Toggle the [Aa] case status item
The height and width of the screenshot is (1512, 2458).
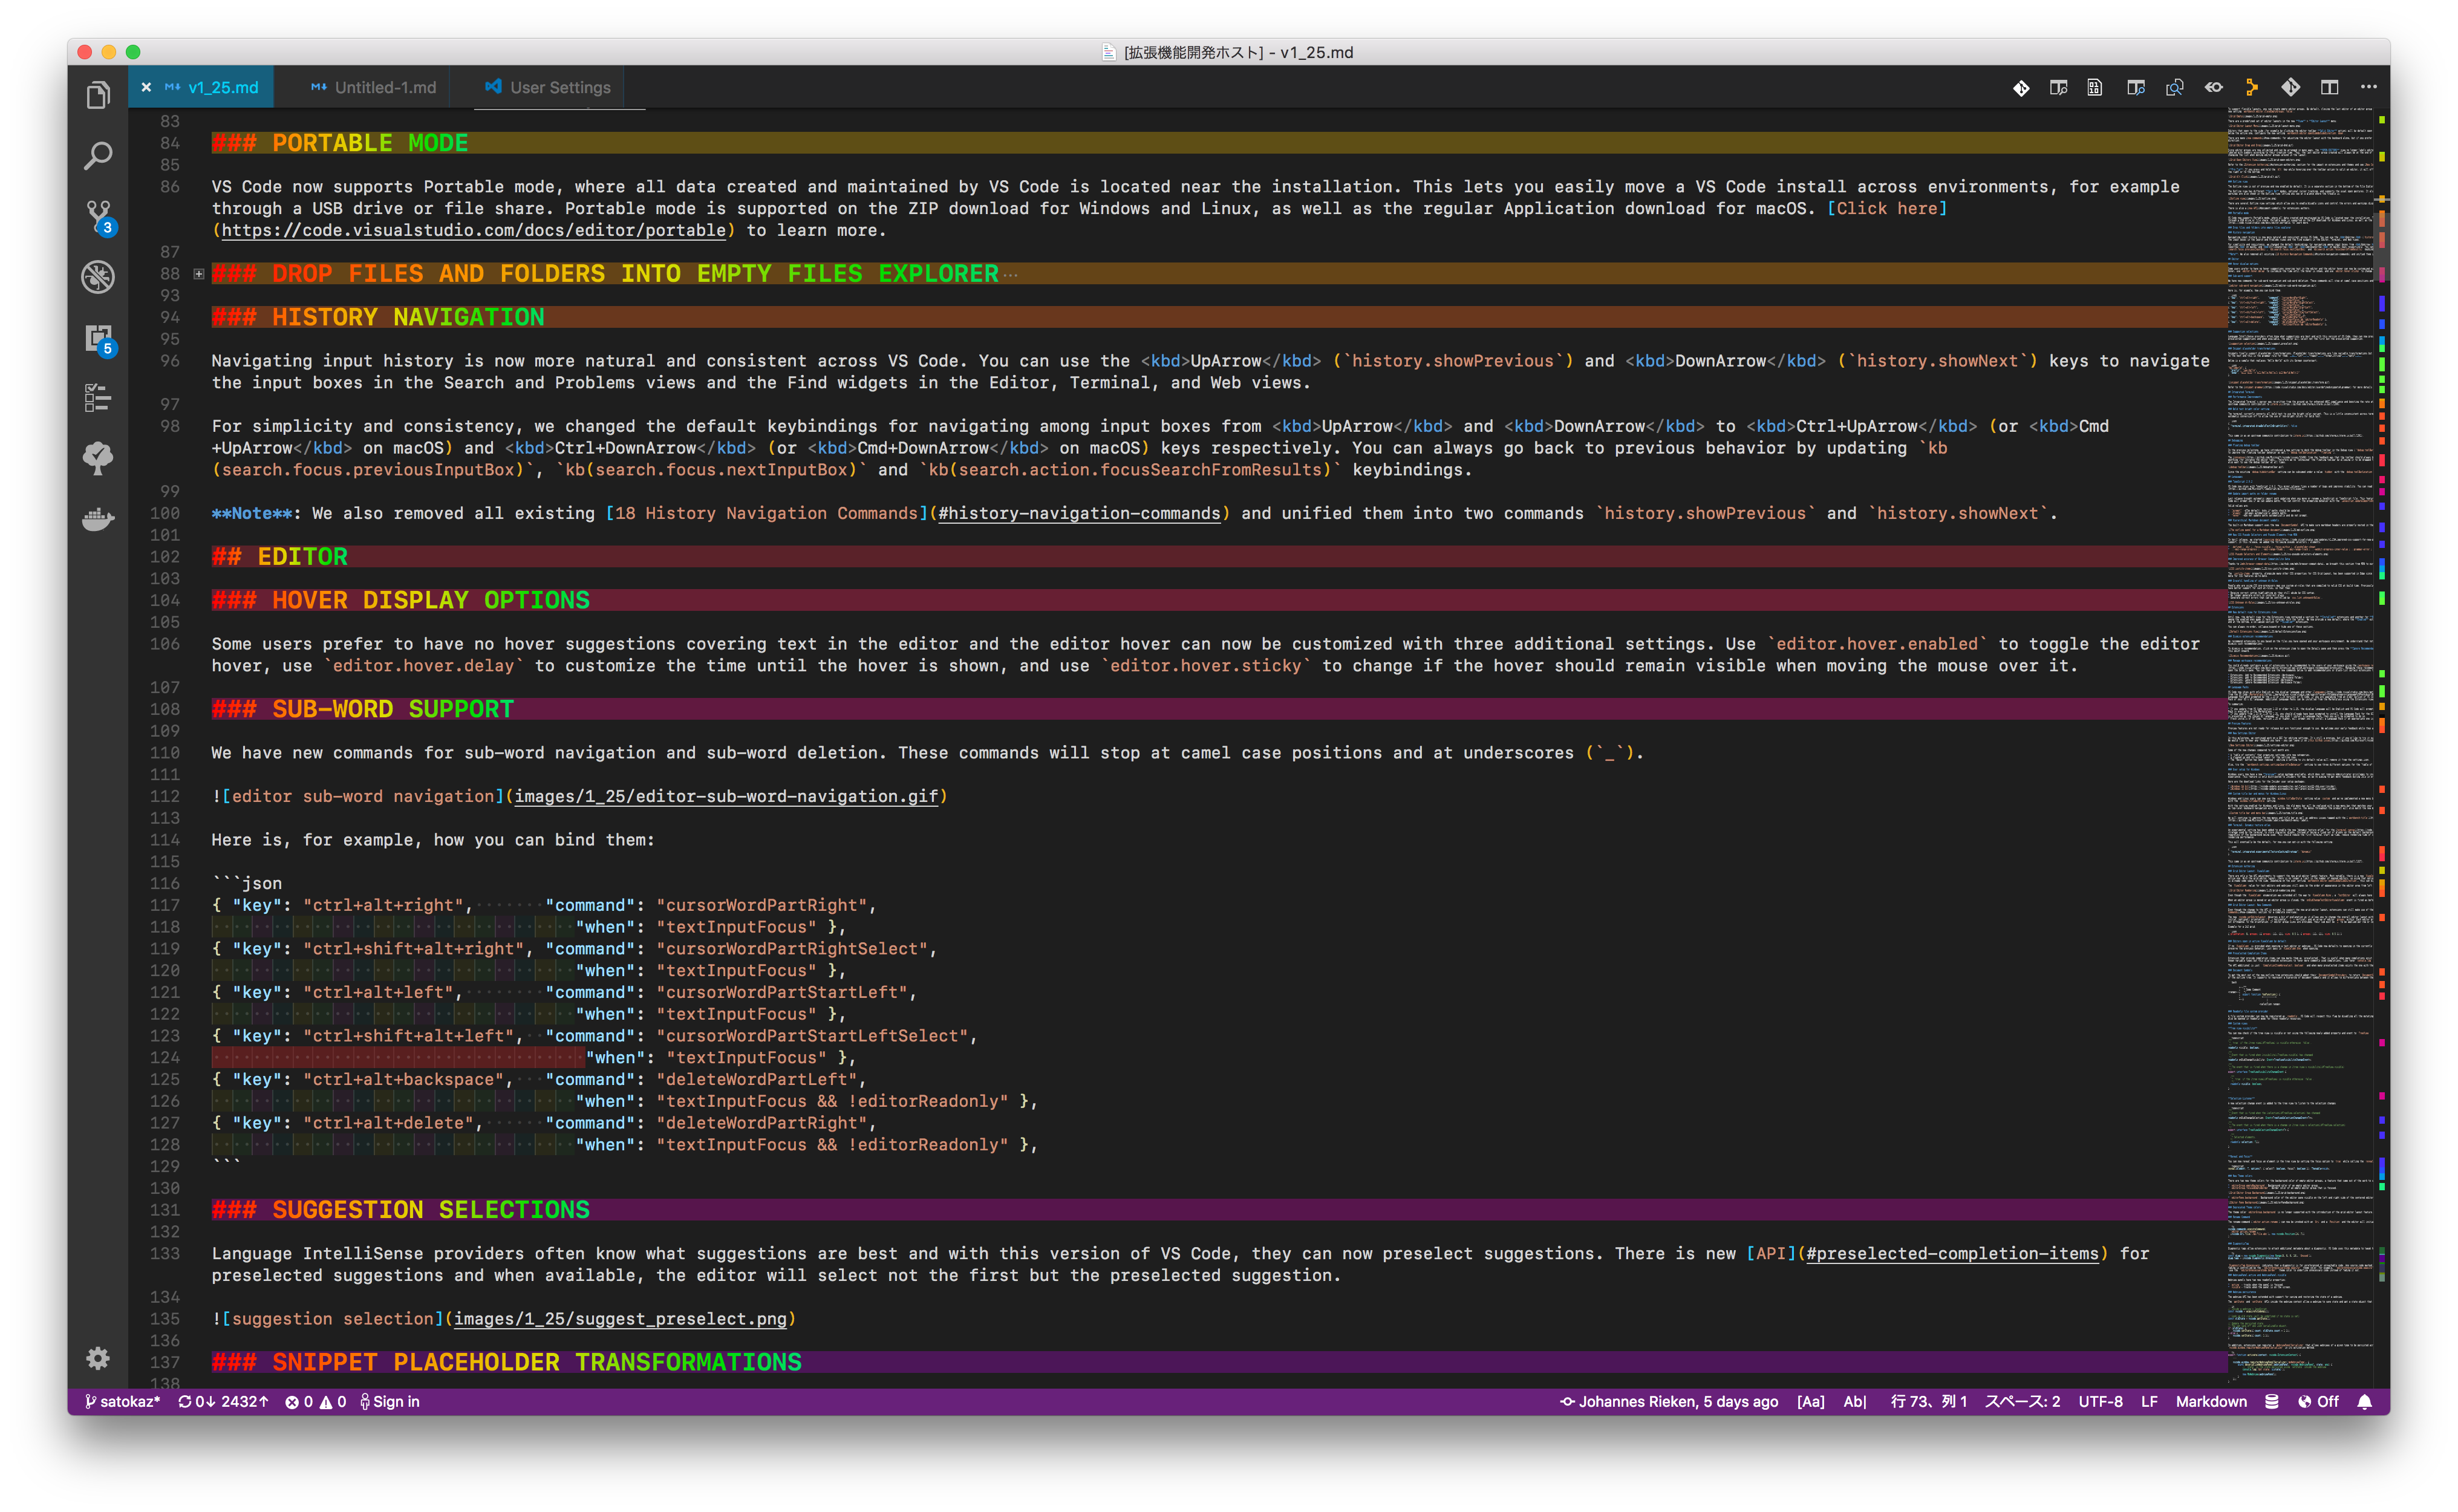[x=1810, y=1401]
